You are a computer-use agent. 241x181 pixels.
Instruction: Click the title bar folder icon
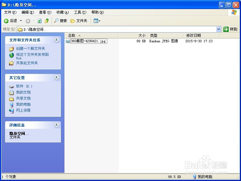point(4,5)
